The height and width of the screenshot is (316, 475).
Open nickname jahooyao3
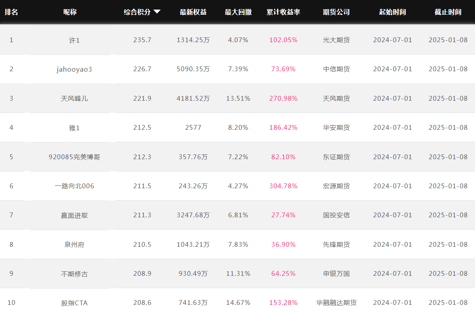tap(74, 69)
